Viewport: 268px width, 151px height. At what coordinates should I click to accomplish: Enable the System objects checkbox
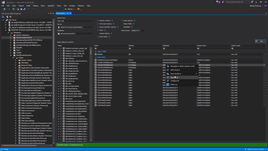pos(98,34)
